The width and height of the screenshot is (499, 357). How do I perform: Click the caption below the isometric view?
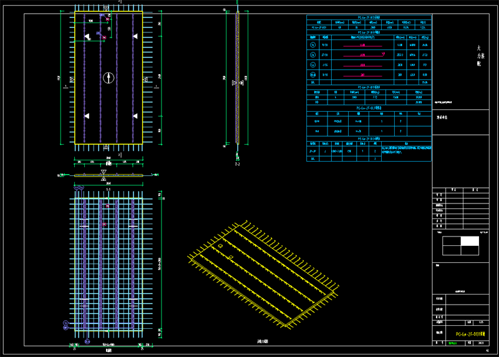point(263,341)
